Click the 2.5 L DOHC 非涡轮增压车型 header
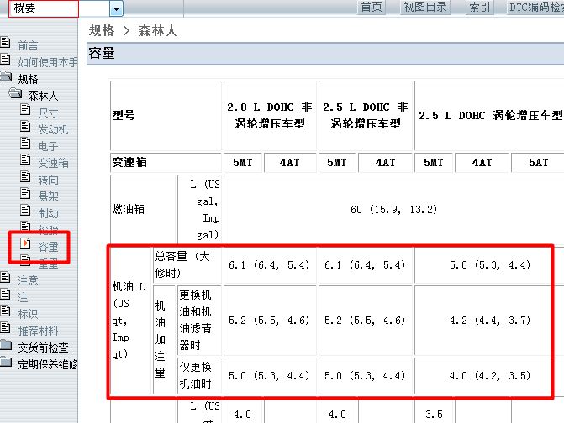This screenshot has width=564, height=423. 366,115
